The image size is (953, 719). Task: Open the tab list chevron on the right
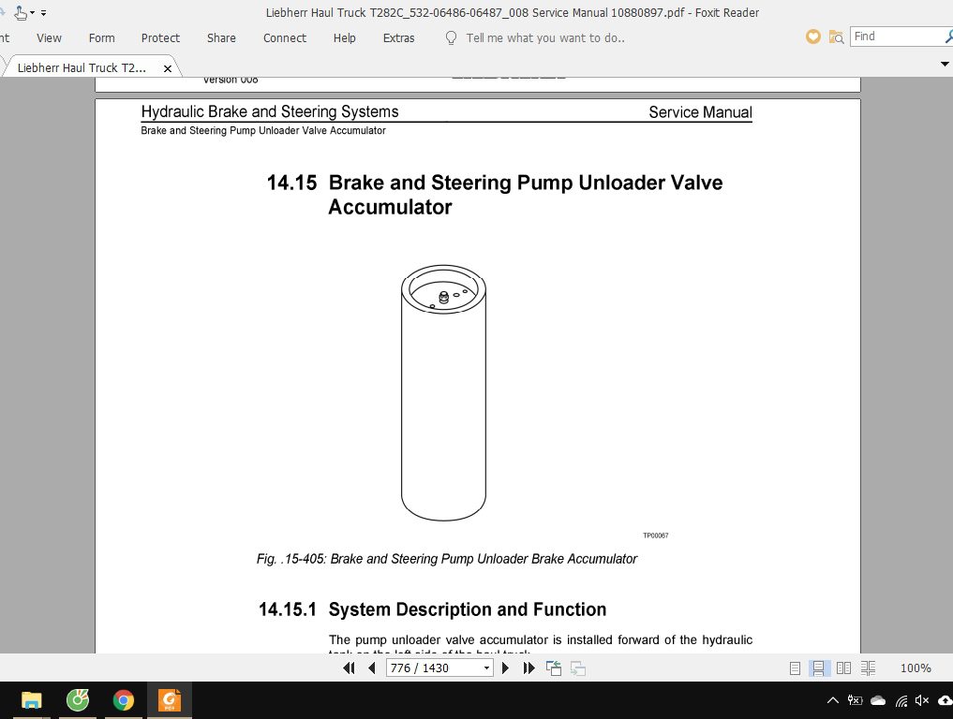coord(946,64)
